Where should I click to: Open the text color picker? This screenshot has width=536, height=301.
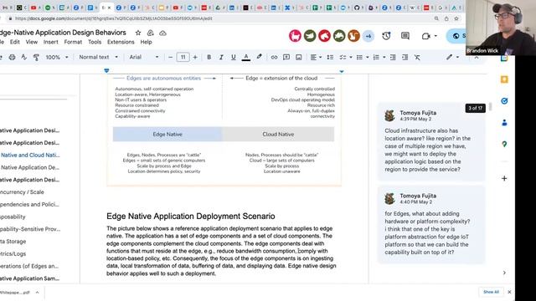tap(245, 57)
